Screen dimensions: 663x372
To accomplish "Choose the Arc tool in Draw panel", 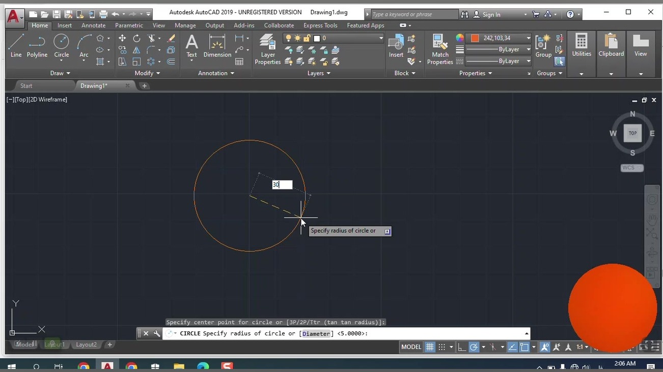I will (x=84, y=46).
